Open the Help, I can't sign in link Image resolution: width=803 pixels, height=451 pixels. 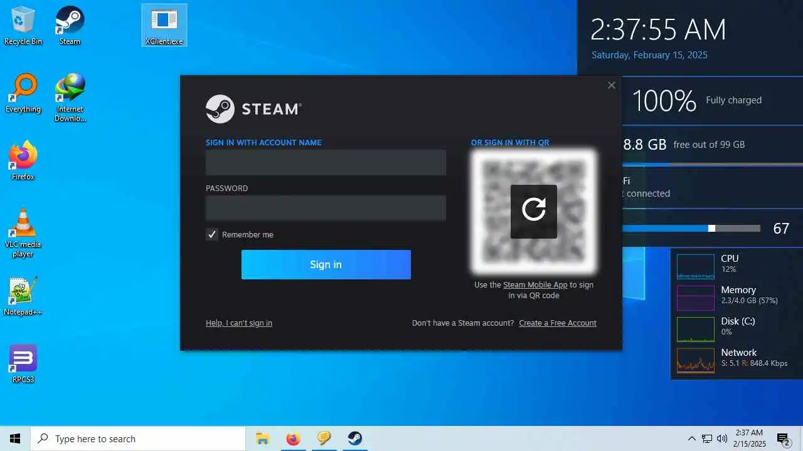coord(239,323)
